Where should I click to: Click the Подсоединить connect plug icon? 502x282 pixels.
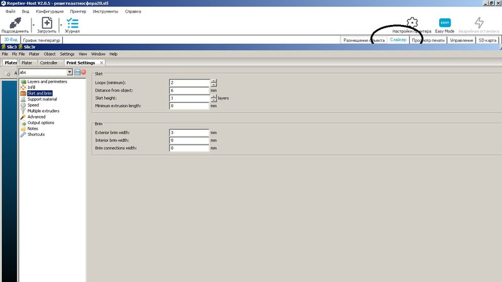coord(16,22)
